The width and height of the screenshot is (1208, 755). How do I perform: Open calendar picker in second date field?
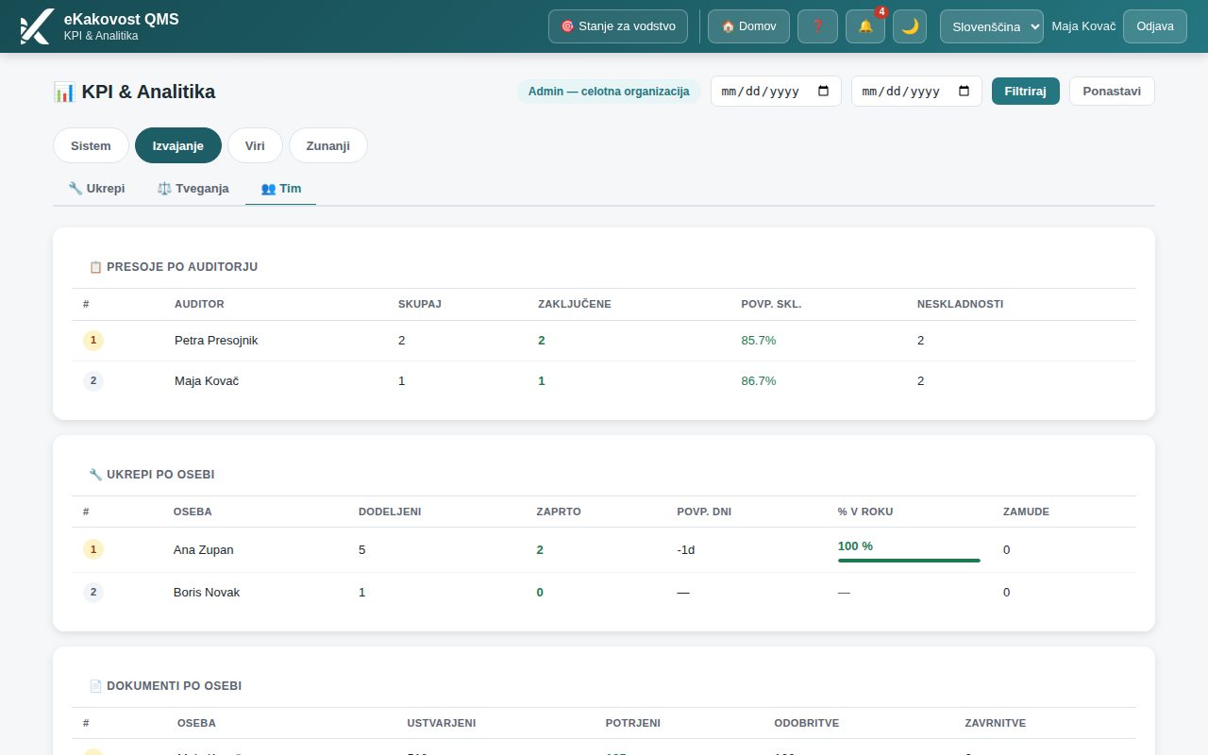pos(964,92)
